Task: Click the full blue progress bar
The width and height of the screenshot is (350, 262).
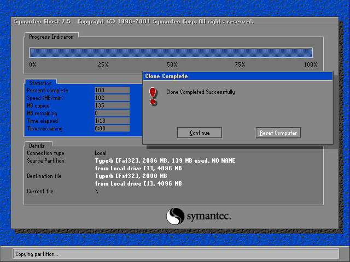Action: [x=171, y=53]
